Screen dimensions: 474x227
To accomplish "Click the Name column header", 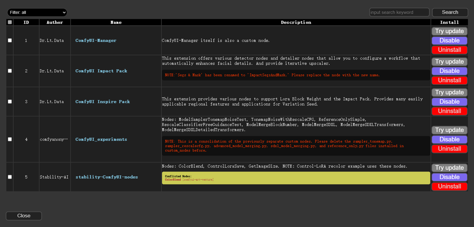I will pyautogui.click(x=116, y=22).
